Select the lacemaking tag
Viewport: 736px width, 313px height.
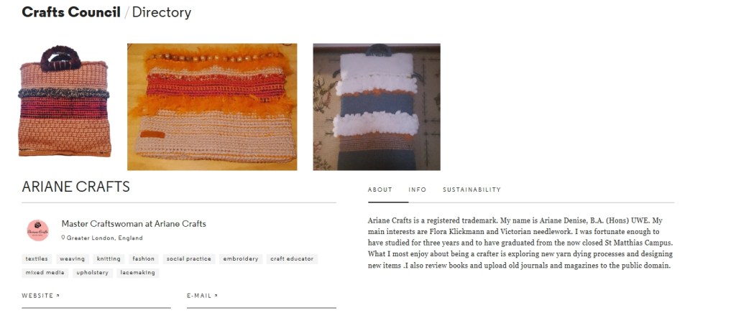point(137,273)
